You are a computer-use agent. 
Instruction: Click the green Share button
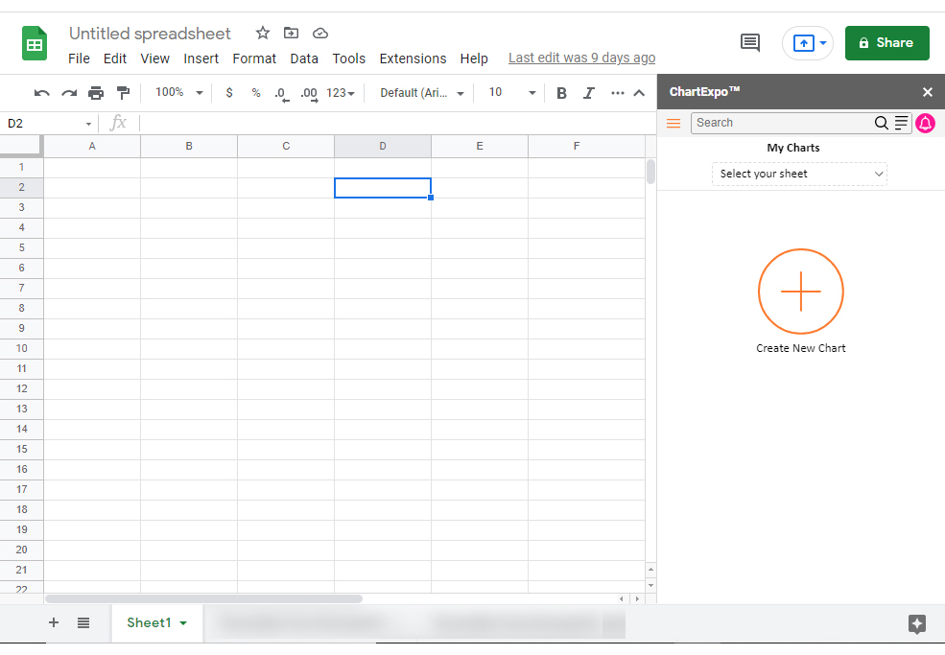click(887, 43)
